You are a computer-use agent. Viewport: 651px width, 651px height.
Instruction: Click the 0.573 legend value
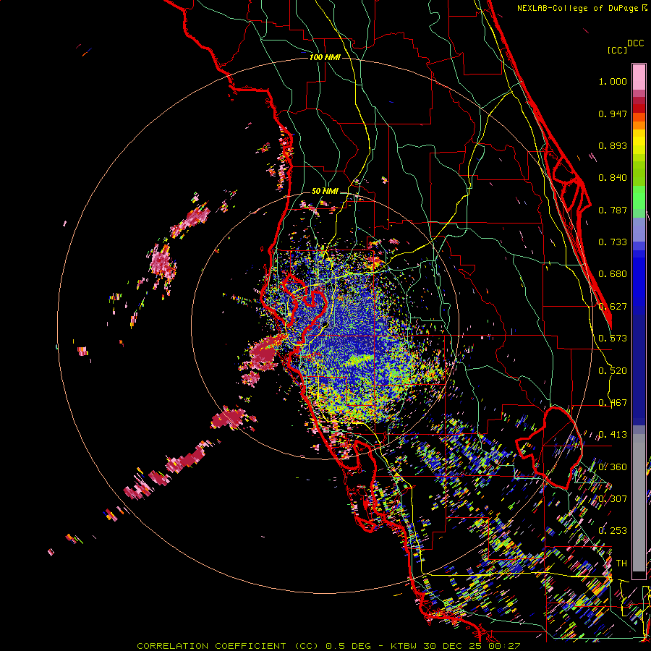[613, 339]
